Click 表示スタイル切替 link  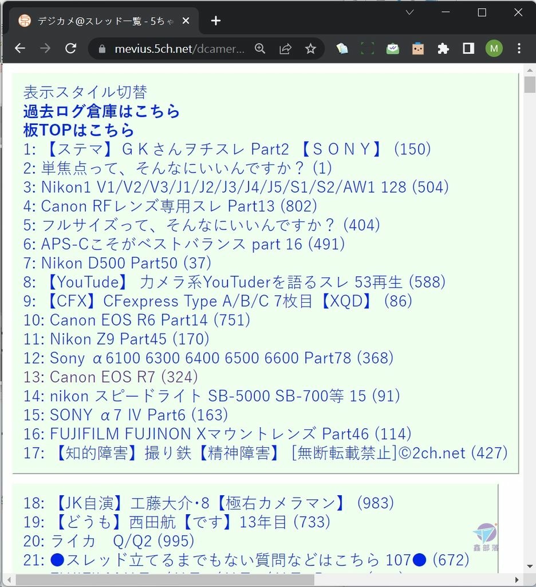(85, 92)
